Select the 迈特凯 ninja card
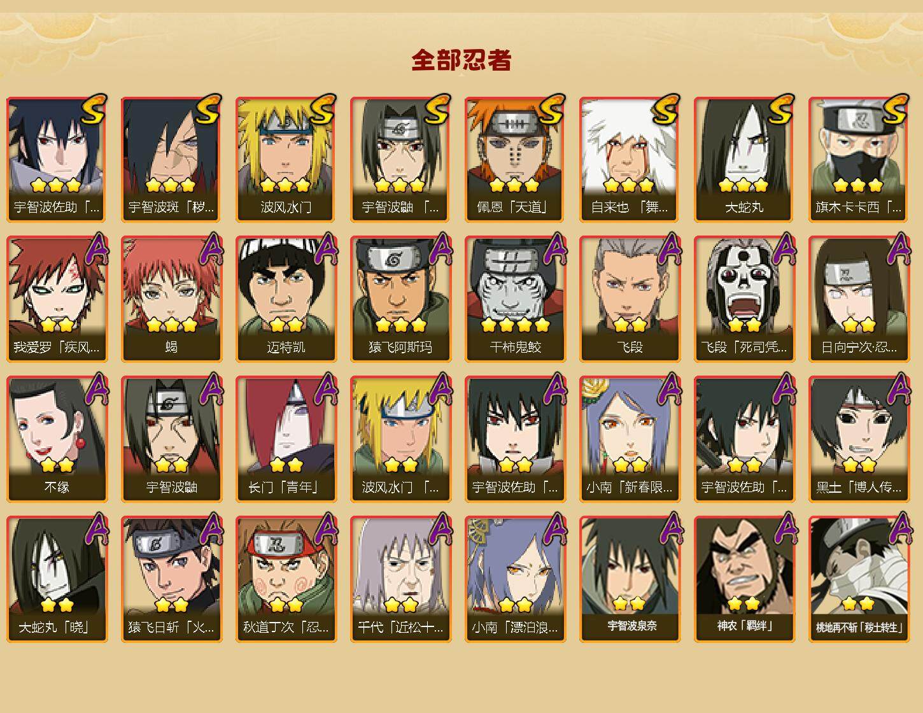The image size is (923, 713). pos(286,299)
